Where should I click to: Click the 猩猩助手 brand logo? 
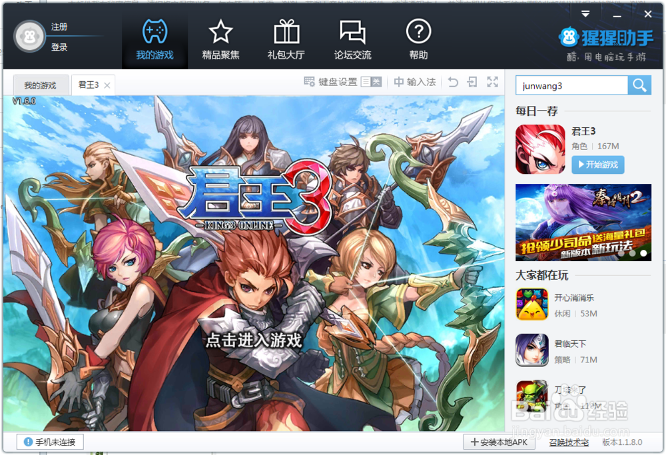pyautogui.click(x=606, y=38)
